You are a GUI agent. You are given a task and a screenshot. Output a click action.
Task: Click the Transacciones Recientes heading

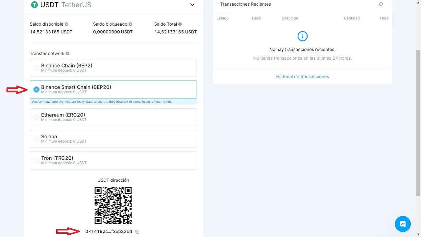coord(246,4)
